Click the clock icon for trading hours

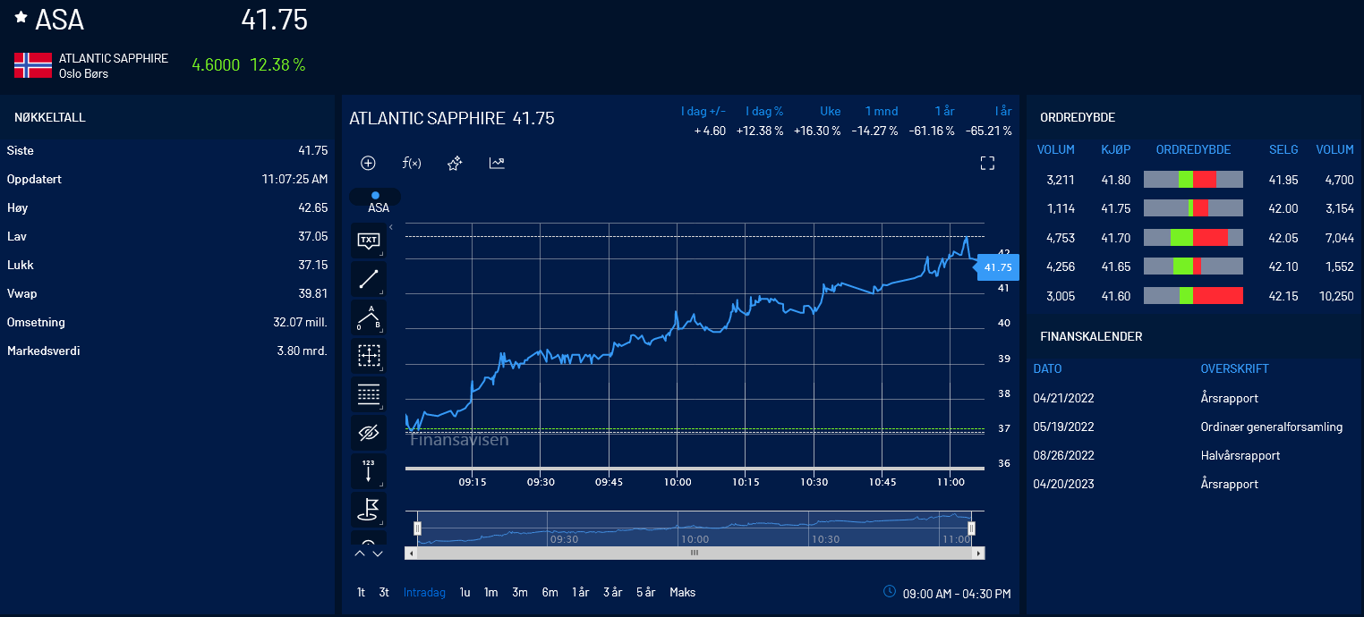pos(890,591)
